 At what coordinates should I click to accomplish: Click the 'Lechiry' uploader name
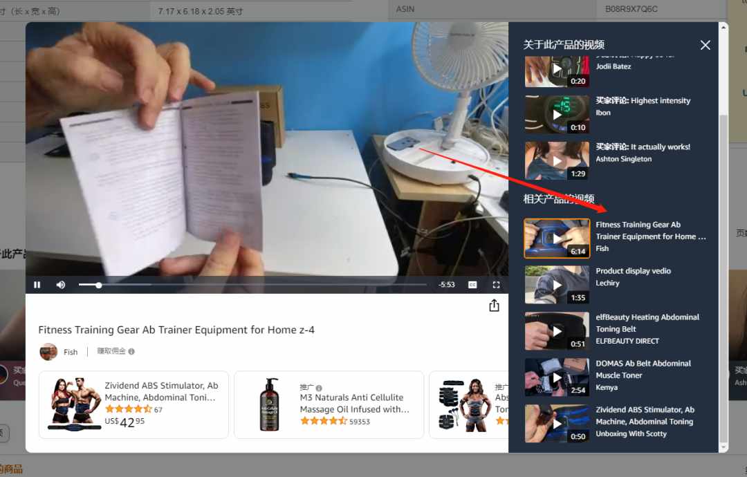pos(607,283)
